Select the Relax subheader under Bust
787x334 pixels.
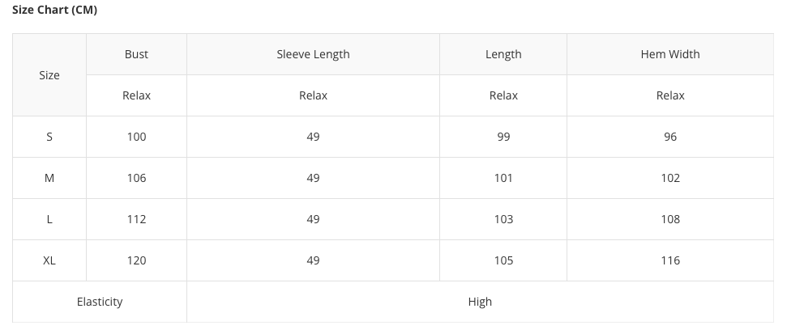pyautogui.click(x=136, y=95)
